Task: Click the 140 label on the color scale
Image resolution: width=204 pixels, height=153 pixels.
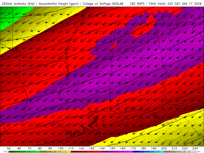Action: pyautogui.click(x=102, y=148)
